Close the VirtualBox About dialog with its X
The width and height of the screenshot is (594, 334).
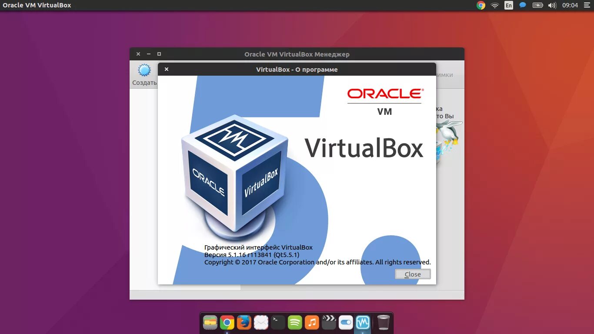point(166,69)
